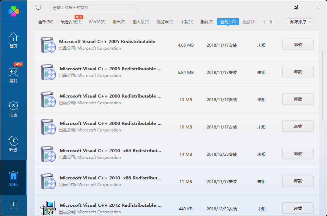Click the refresh circular arrow icon
The image size is (327, 216).
pyautogui.click(x=39, y=7)
